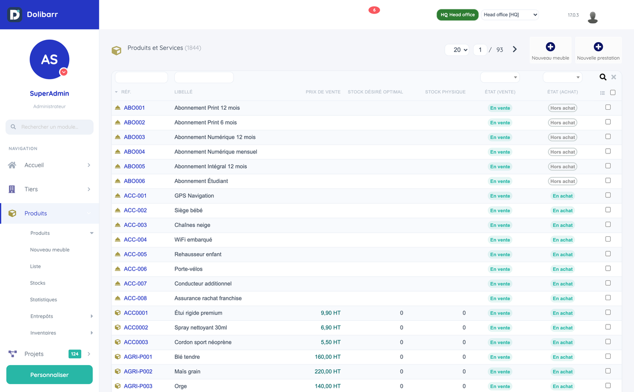
Task: Open Statistiques in the sidebar menu
Action: (x=43, y=300)
